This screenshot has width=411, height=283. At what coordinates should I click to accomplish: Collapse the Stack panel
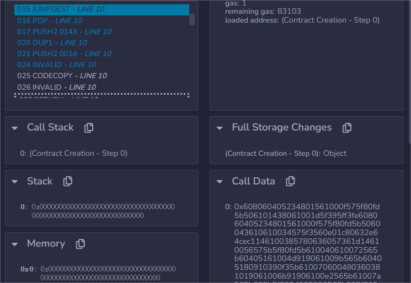click(15, 181)
